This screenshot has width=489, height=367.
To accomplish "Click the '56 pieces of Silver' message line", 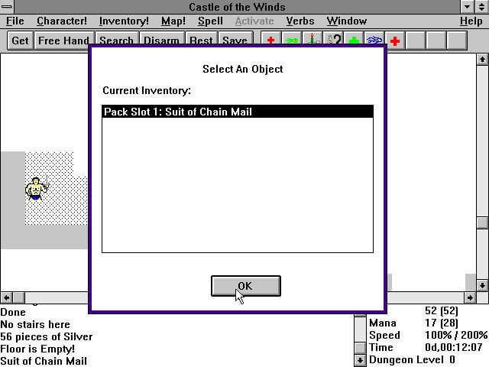I will 46,336.
